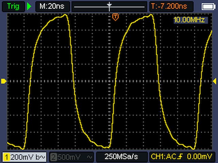Image resolution: width=218 pixels, height=163 pixels.
Task: Click the yellow trigger level arrow marker
Action: pos(215,81)
